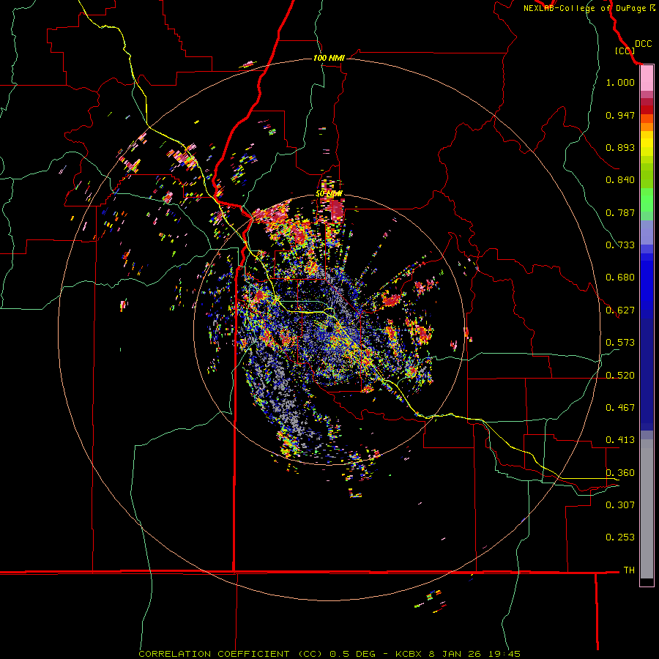Select the 0.893 scale value
659x659 pixels.
tap(620, 147)
